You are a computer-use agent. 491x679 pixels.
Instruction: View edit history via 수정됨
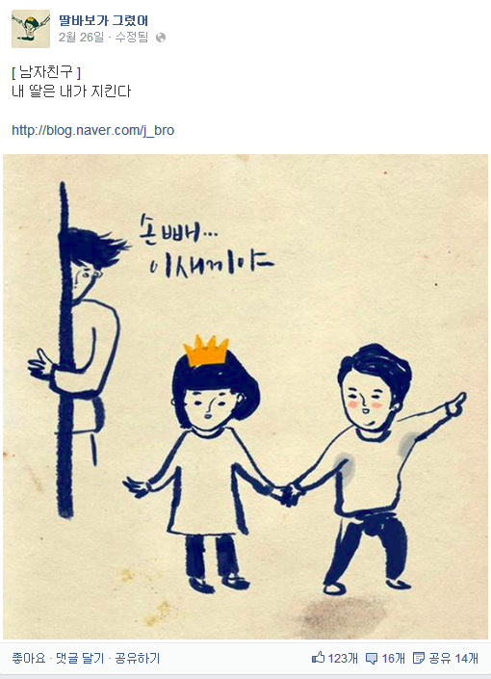[x=131, y=38]
